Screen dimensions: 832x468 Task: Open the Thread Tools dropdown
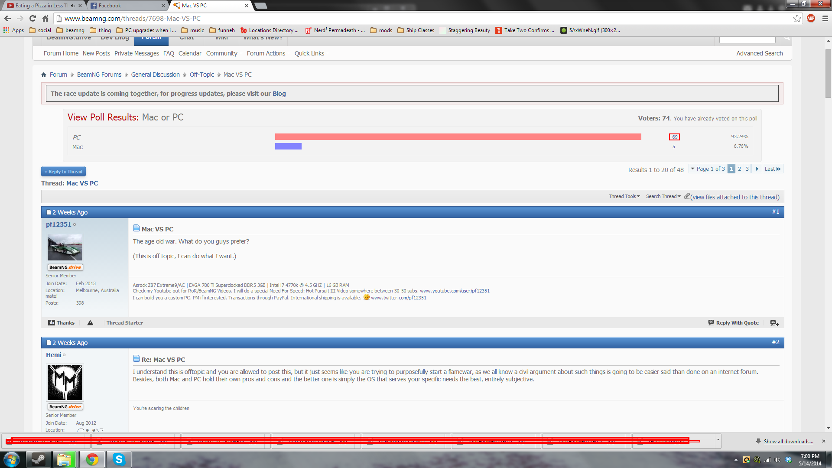click(x=624, y=196)
